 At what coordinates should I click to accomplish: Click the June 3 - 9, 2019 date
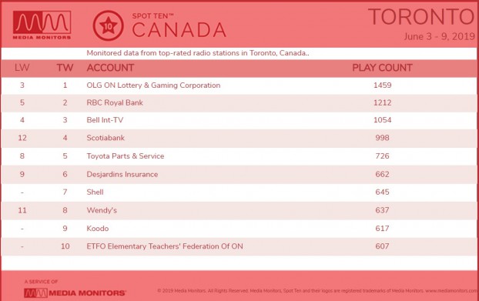439,36
